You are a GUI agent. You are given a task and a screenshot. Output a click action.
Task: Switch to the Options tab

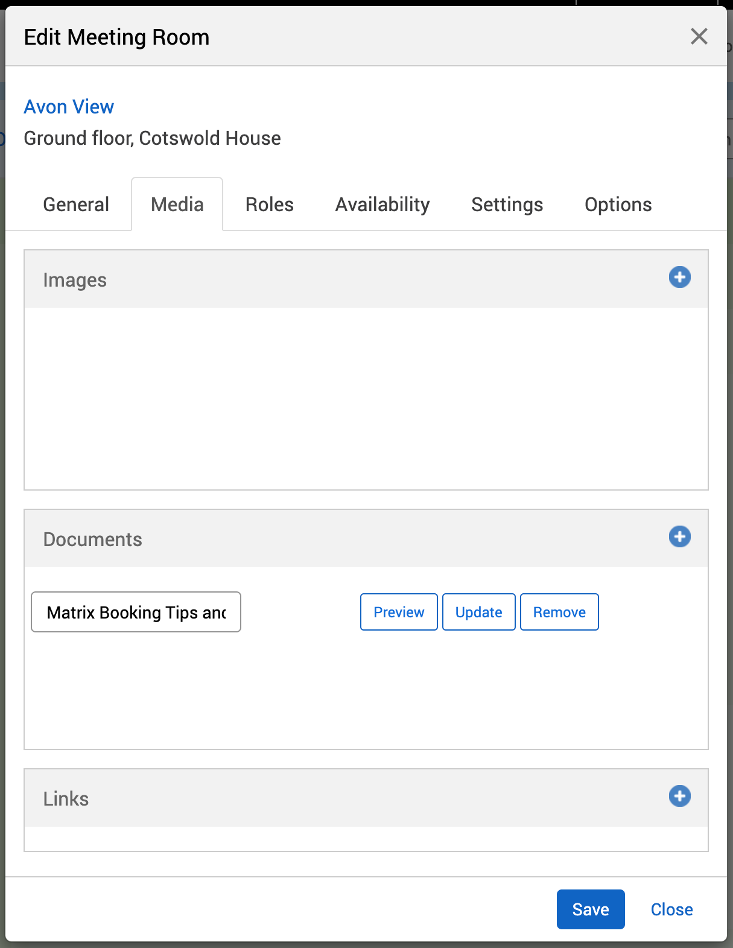click(x=618, y=205)
